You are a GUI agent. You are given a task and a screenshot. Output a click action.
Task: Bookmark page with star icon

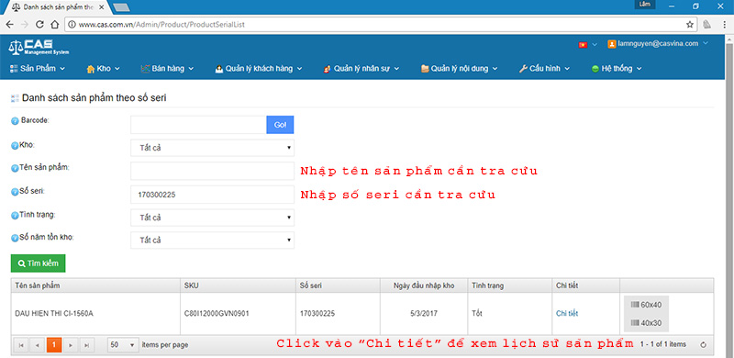tap(690, 25)
